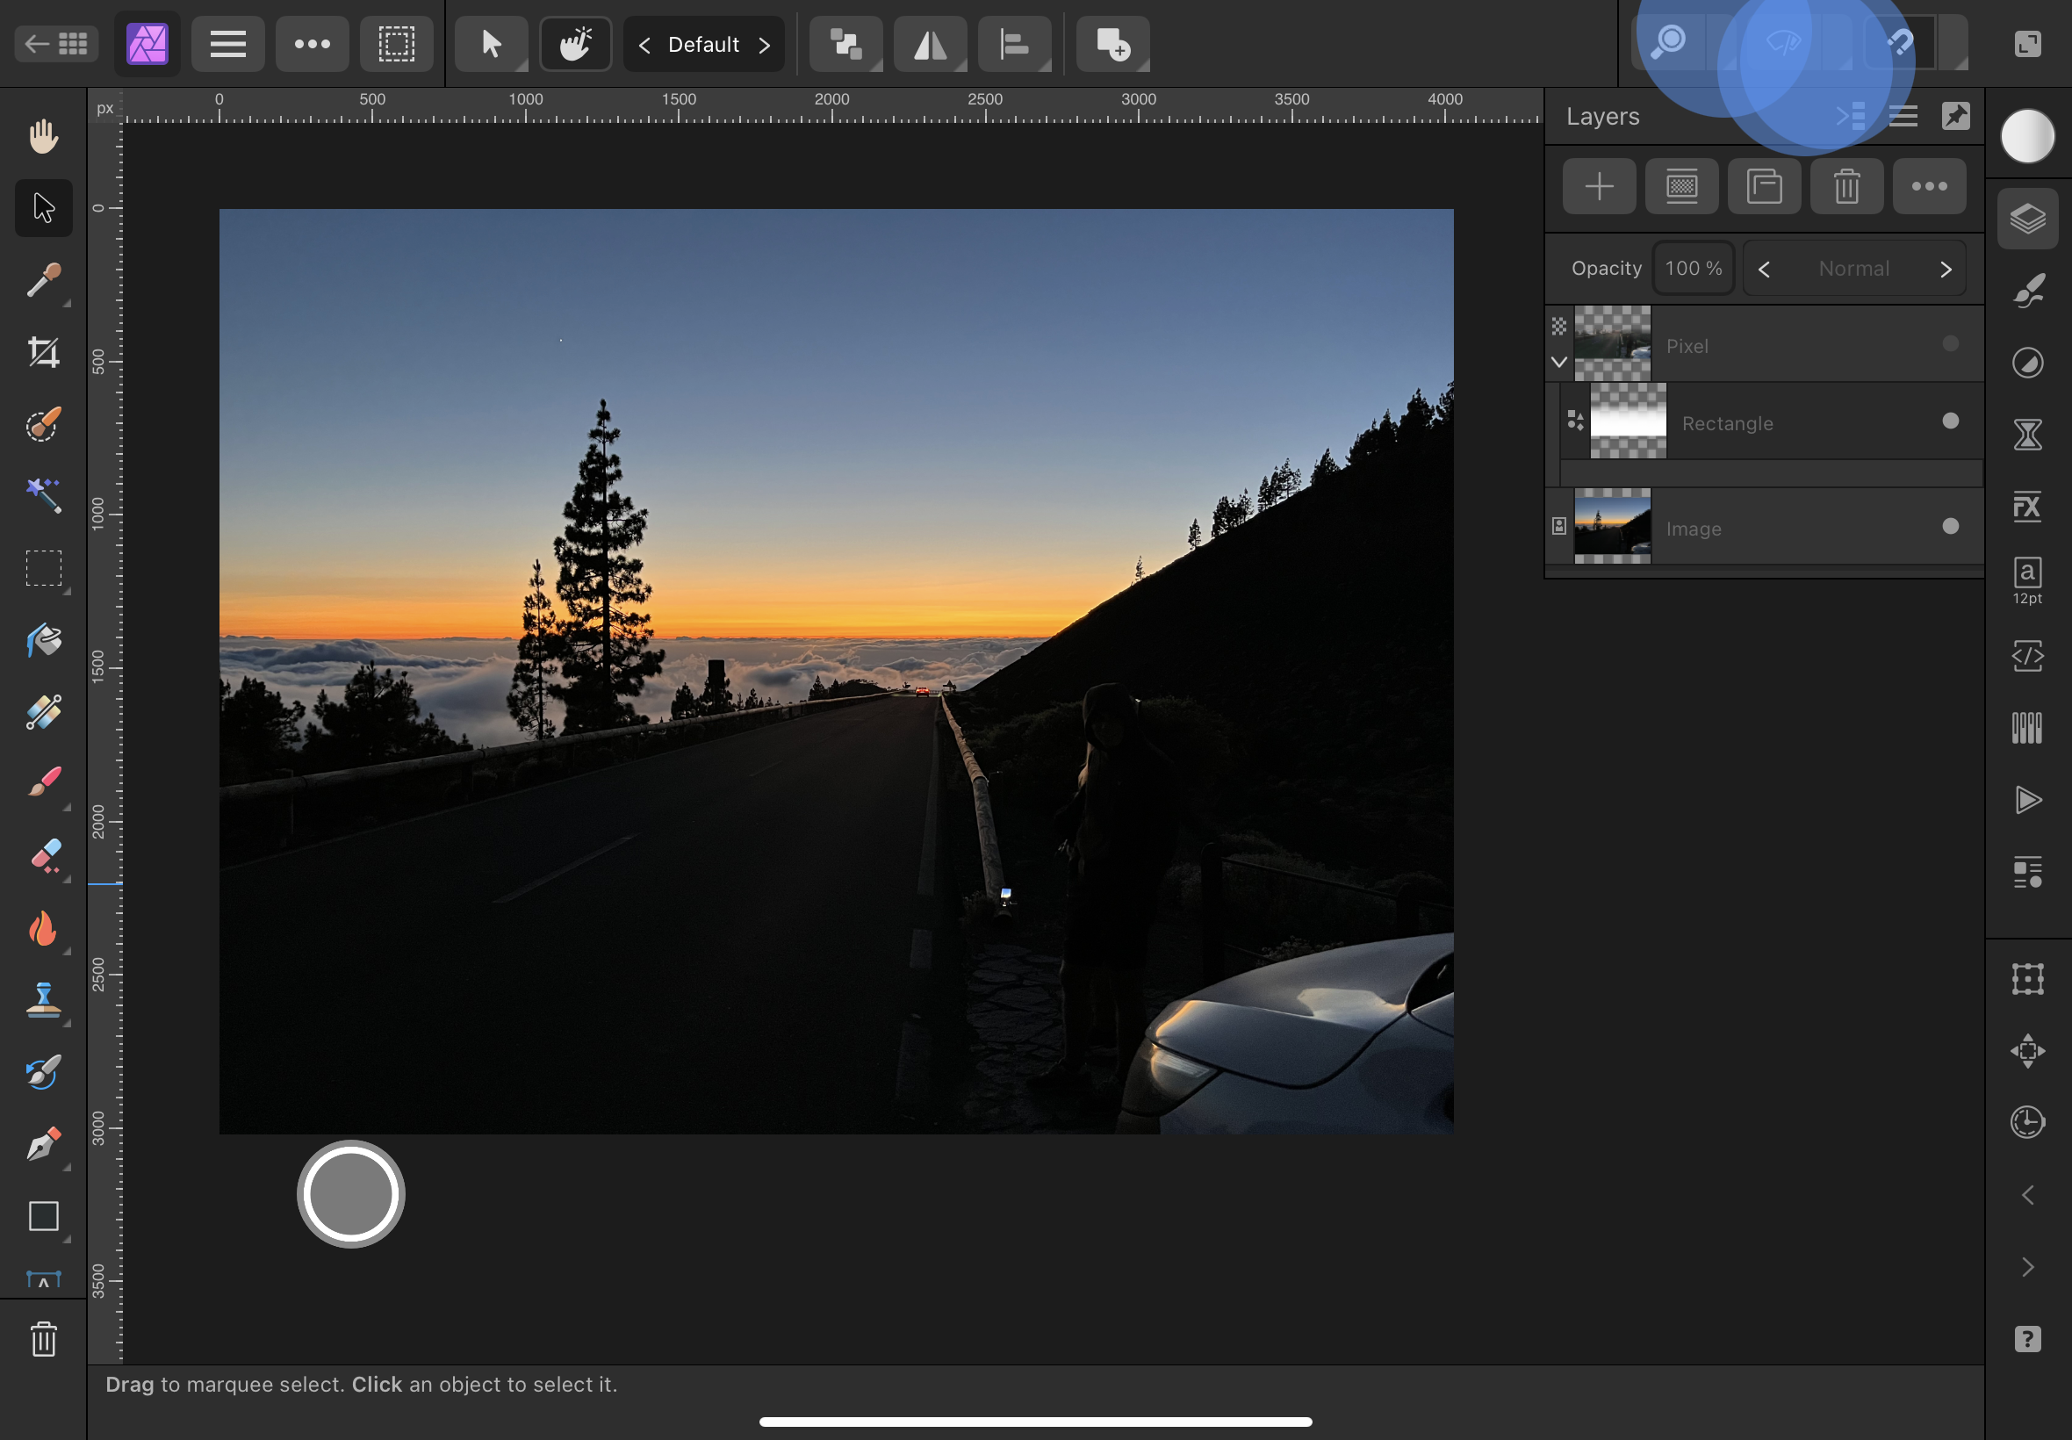Select the View hand tool
Viewport: 2072px width, 1440px height.
[x=43, y=136]
